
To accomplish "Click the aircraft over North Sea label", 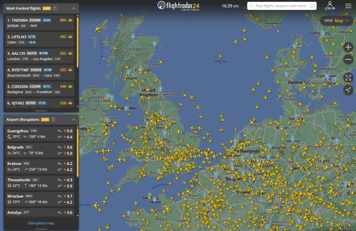I will coord(220,56).
